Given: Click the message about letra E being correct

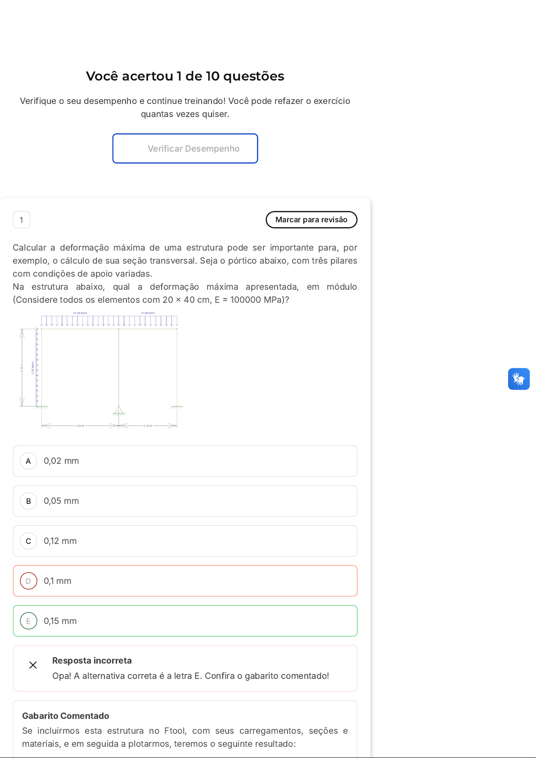Looking at the screenshot, I should pyautogui.click(x=190, y=676).
